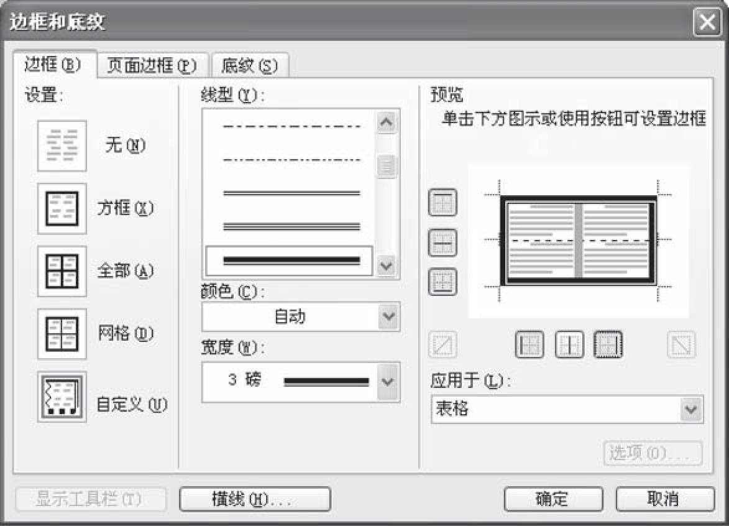The height and width of the screenshot is (526, 729).
Task: Choose the thin double line style
Action: [x=291, y=193]
